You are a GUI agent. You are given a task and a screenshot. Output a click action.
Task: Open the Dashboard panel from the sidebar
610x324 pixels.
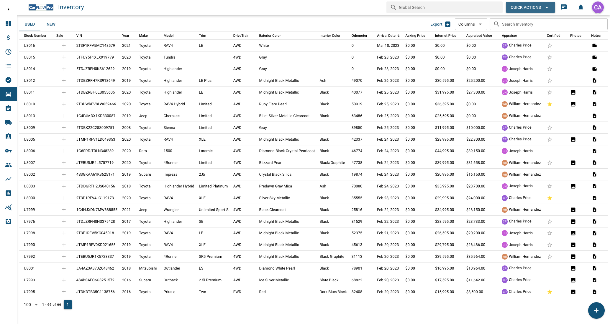tap(8, 24)
